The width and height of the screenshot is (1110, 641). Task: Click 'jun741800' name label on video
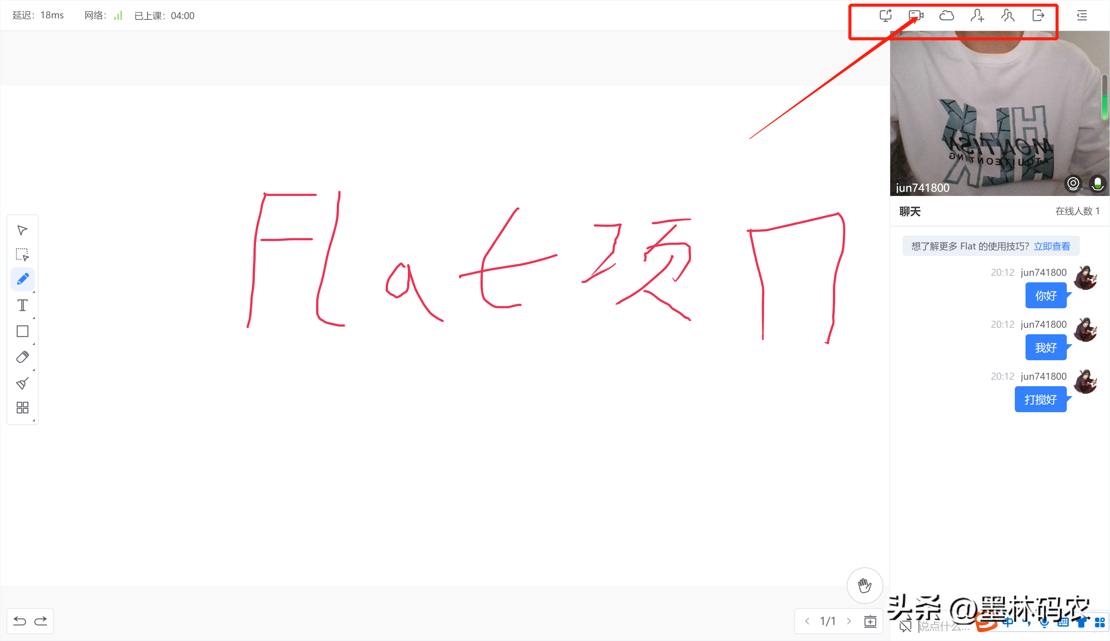922,188
